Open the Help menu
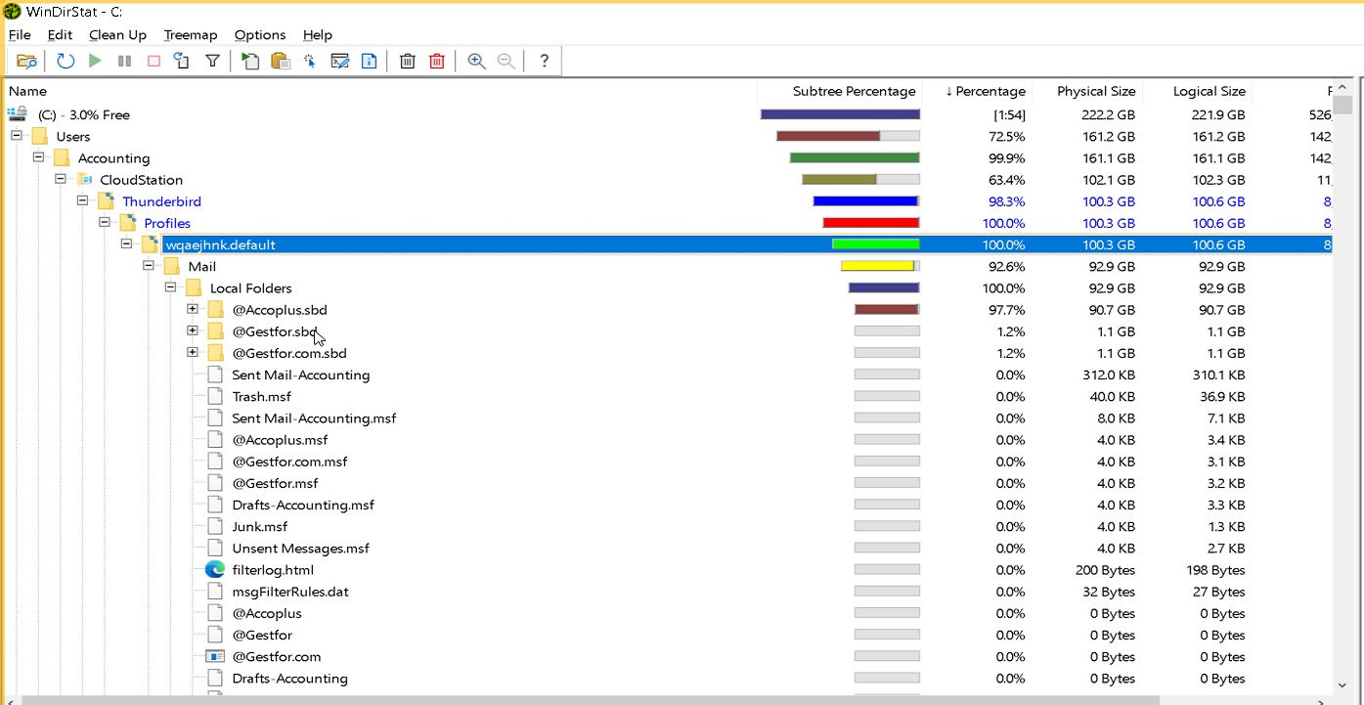This screenshot has width=1364, height=705. (318, 35)
